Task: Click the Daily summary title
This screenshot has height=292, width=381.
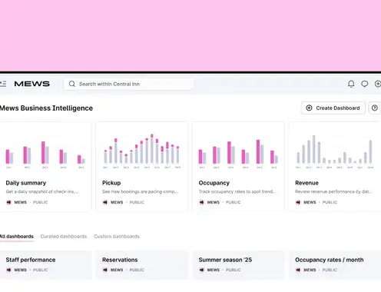Action: click(x=26, y=183)
